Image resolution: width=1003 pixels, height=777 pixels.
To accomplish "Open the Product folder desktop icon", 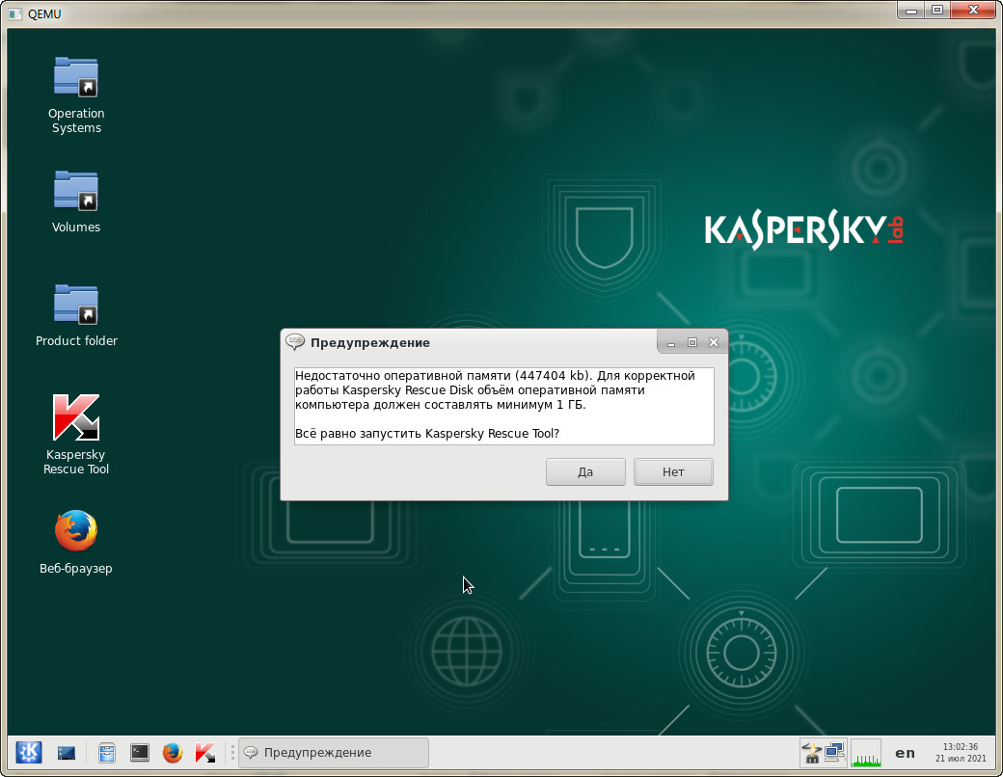I will pyautogui.click(x=76, y=315).
